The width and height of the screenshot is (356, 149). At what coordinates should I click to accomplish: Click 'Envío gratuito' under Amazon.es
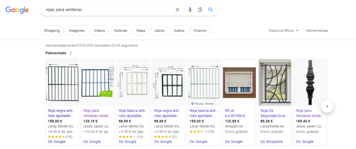(x=236, y=132)
